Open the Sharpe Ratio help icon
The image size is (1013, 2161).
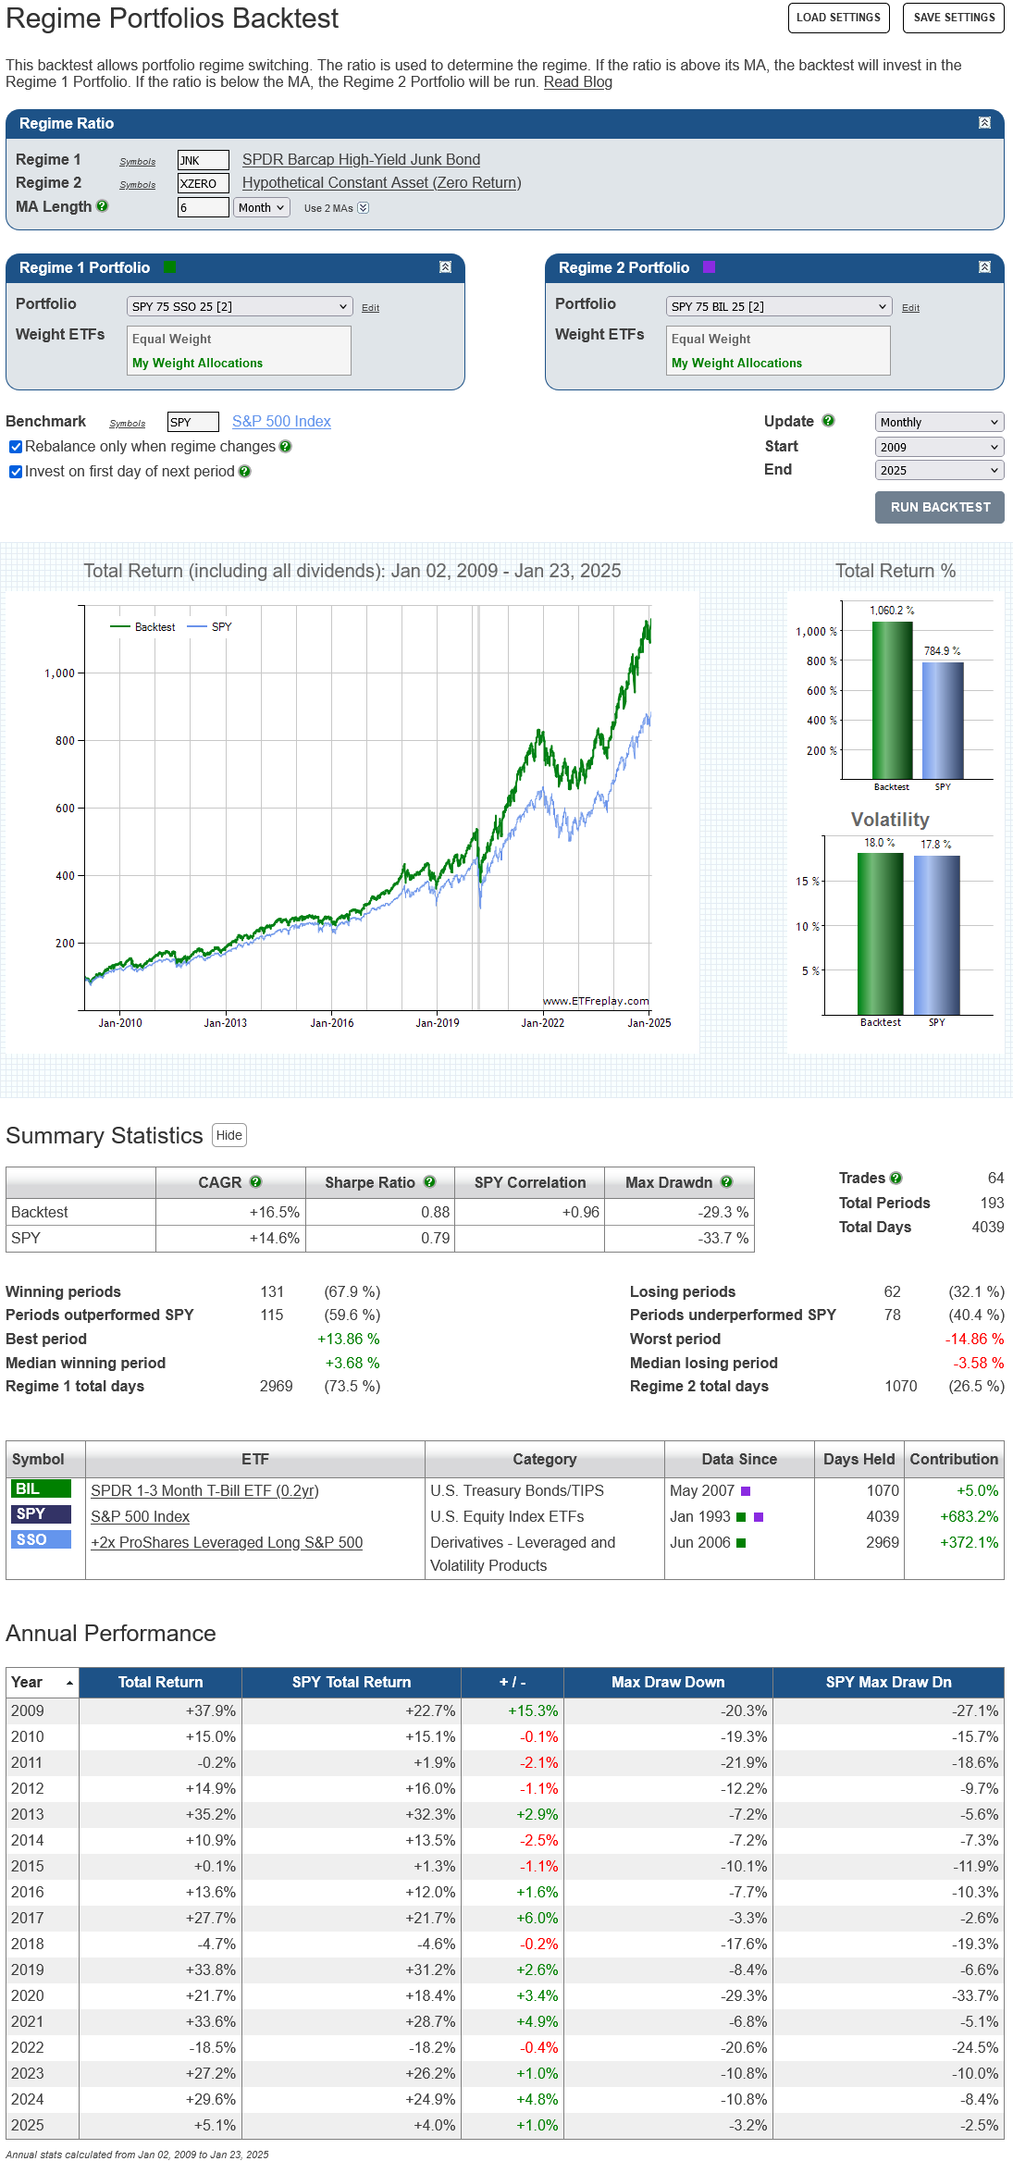(429, 1182)
